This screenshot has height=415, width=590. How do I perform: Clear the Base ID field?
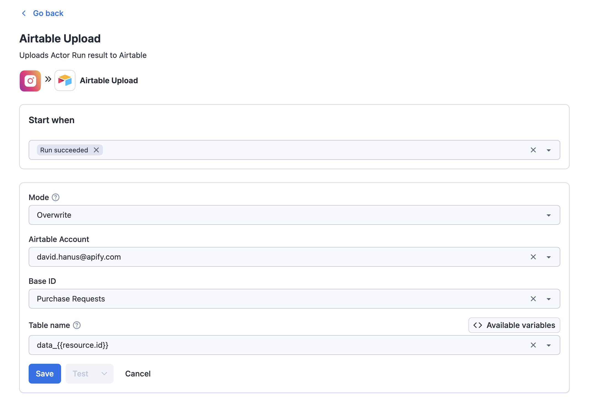[x=533, y=299]
